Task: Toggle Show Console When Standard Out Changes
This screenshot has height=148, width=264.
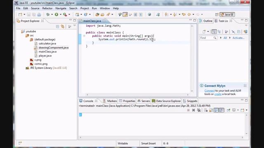Action: click(216, 110)
